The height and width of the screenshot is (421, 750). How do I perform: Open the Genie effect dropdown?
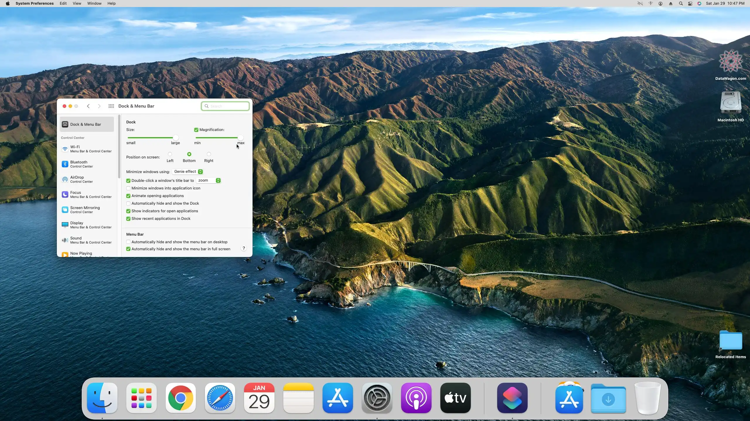(x=188, y=172)
